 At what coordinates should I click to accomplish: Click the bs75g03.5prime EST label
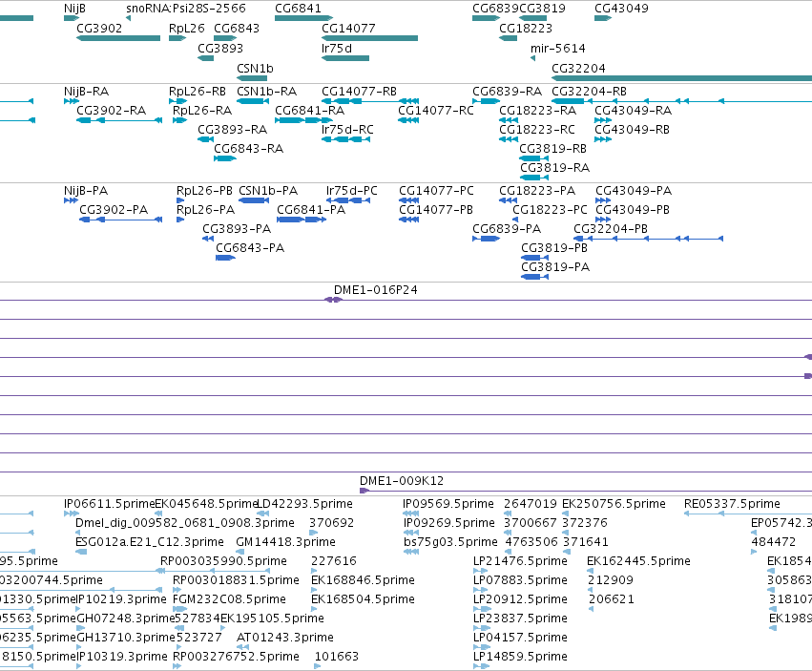click(x=450, y=542)
